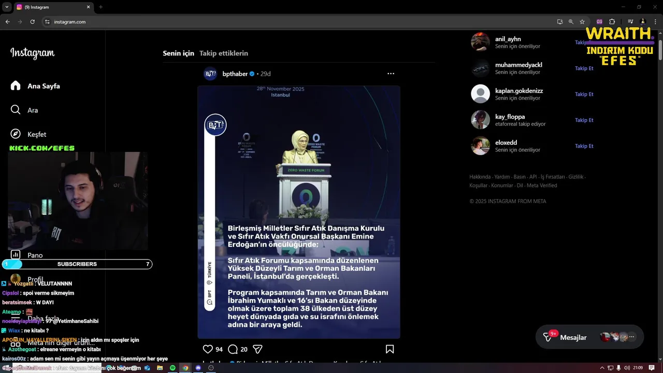Open the Hakkında footer link
Screen dimensions: 663x373
[x=480, y=177]
